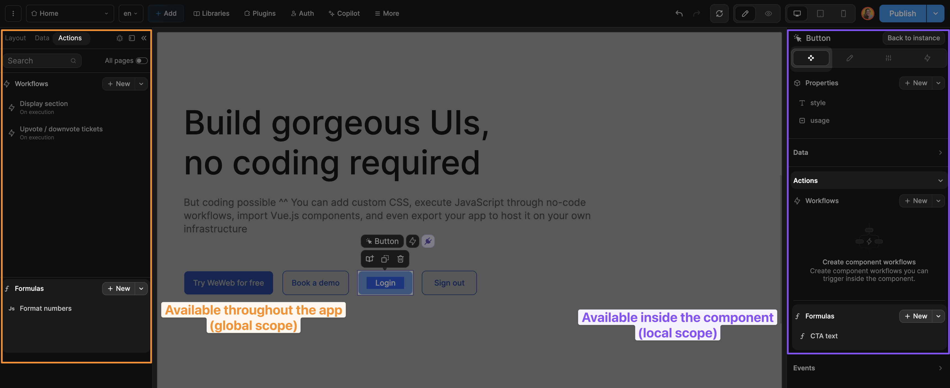This screenshot has width=950, height=388.
Task: Open the Publish dropdown arrow
Action: pyautogui.click(x=935, y=14)
